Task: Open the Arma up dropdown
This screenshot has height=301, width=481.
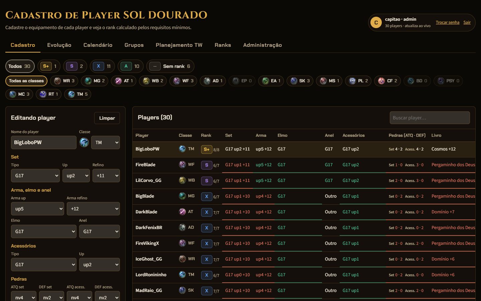Action: [37, 209]
